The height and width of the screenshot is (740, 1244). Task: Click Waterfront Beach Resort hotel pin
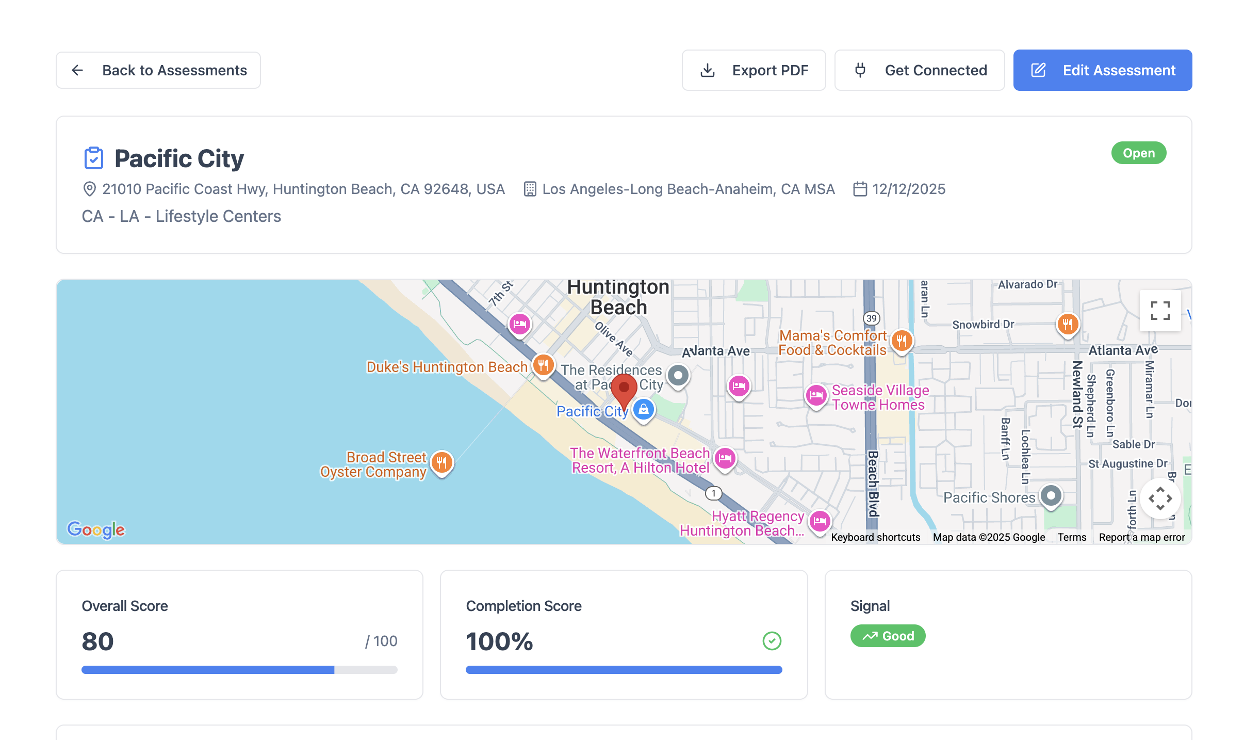[725, 458]
